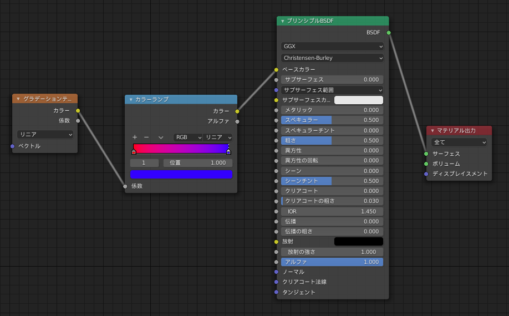This screenshot has height=316, width=509.
Task: Collapse the カラーランプ node via header triangle
Action: (131, 100)
